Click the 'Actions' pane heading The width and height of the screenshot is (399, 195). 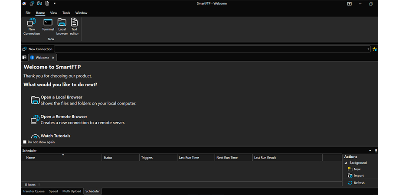[351, 156]
